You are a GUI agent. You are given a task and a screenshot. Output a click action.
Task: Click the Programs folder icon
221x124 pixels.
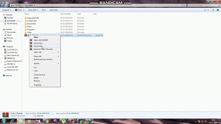[x=26, y=29]
